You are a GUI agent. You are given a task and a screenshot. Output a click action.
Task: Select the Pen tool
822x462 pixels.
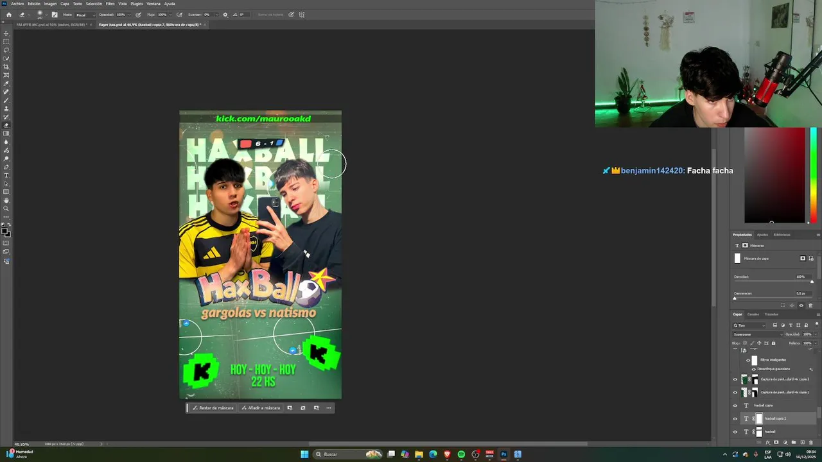point(6,167)
